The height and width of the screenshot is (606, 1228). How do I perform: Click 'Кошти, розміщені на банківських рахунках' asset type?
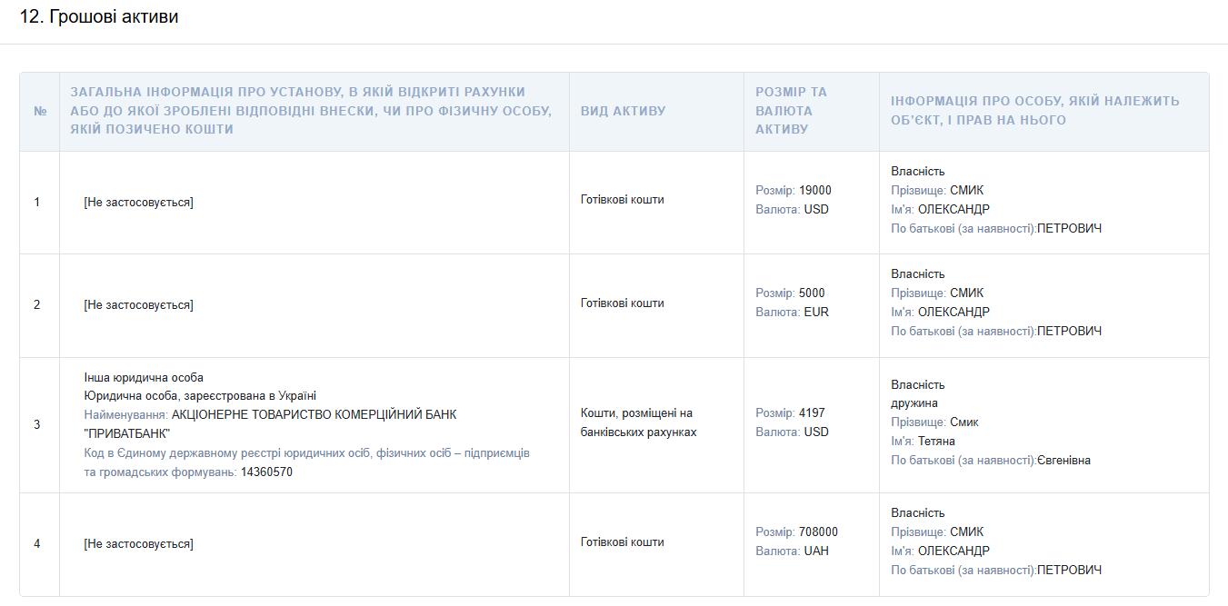click(x=638, y=422)
